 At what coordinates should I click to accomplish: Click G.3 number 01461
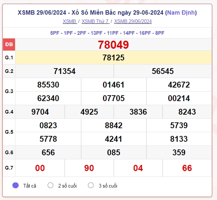click(114, 85)
